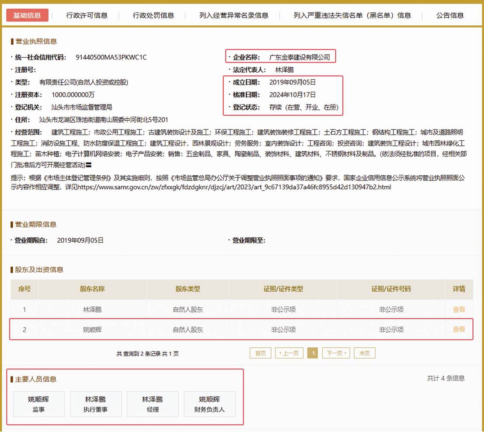The width and height of the screenshot is (484, 432).
Task: Click the 首页 pagination button
Action: (260, 353)
